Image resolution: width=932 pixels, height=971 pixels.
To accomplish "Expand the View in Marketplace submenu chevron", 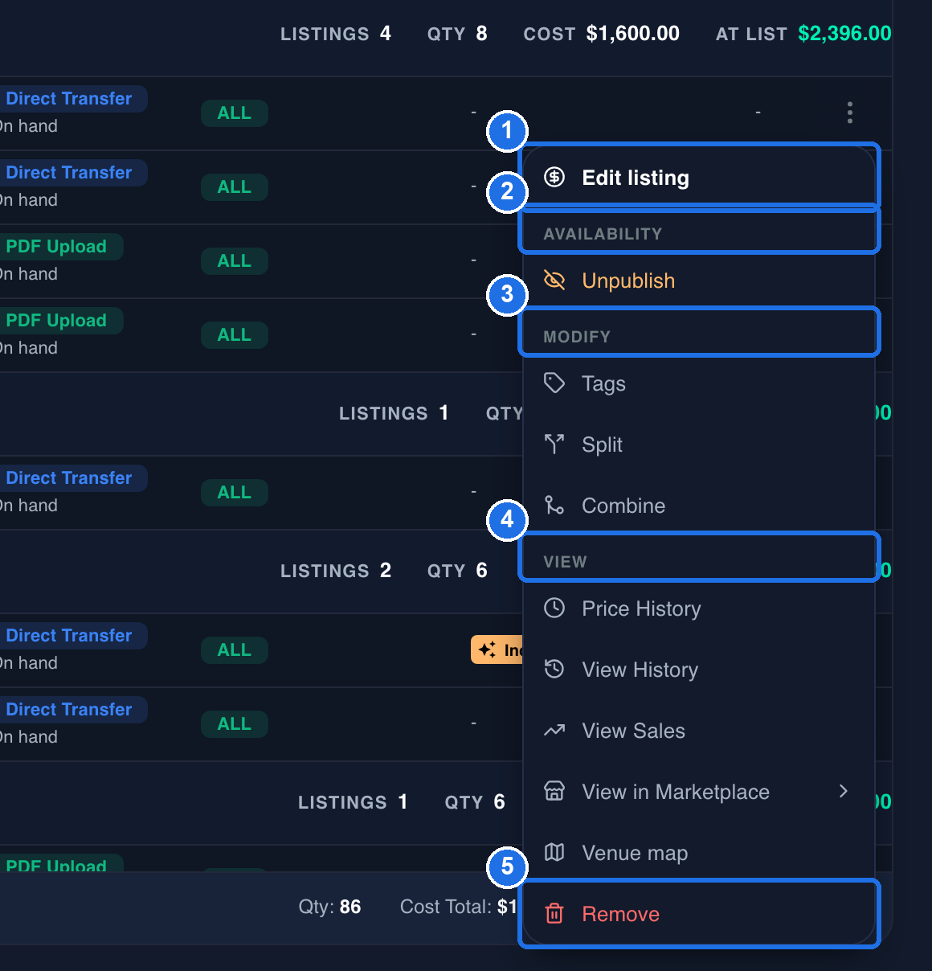I will pyautogui.click(x=843, y=791).
